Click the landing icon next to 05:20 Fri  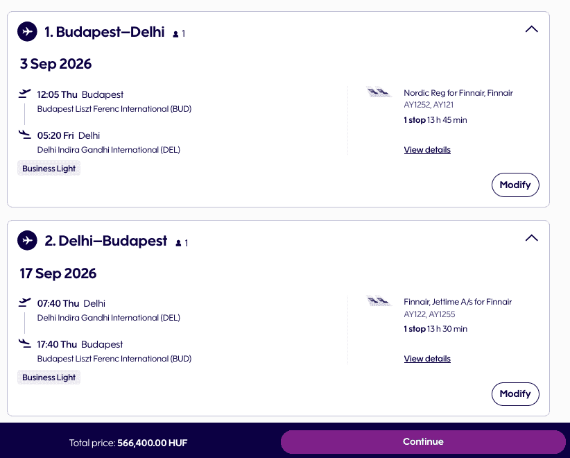click(26, 135)
